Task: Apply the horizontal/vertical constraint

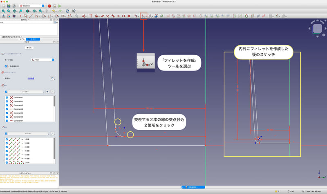Action: [x=97, y=16]
